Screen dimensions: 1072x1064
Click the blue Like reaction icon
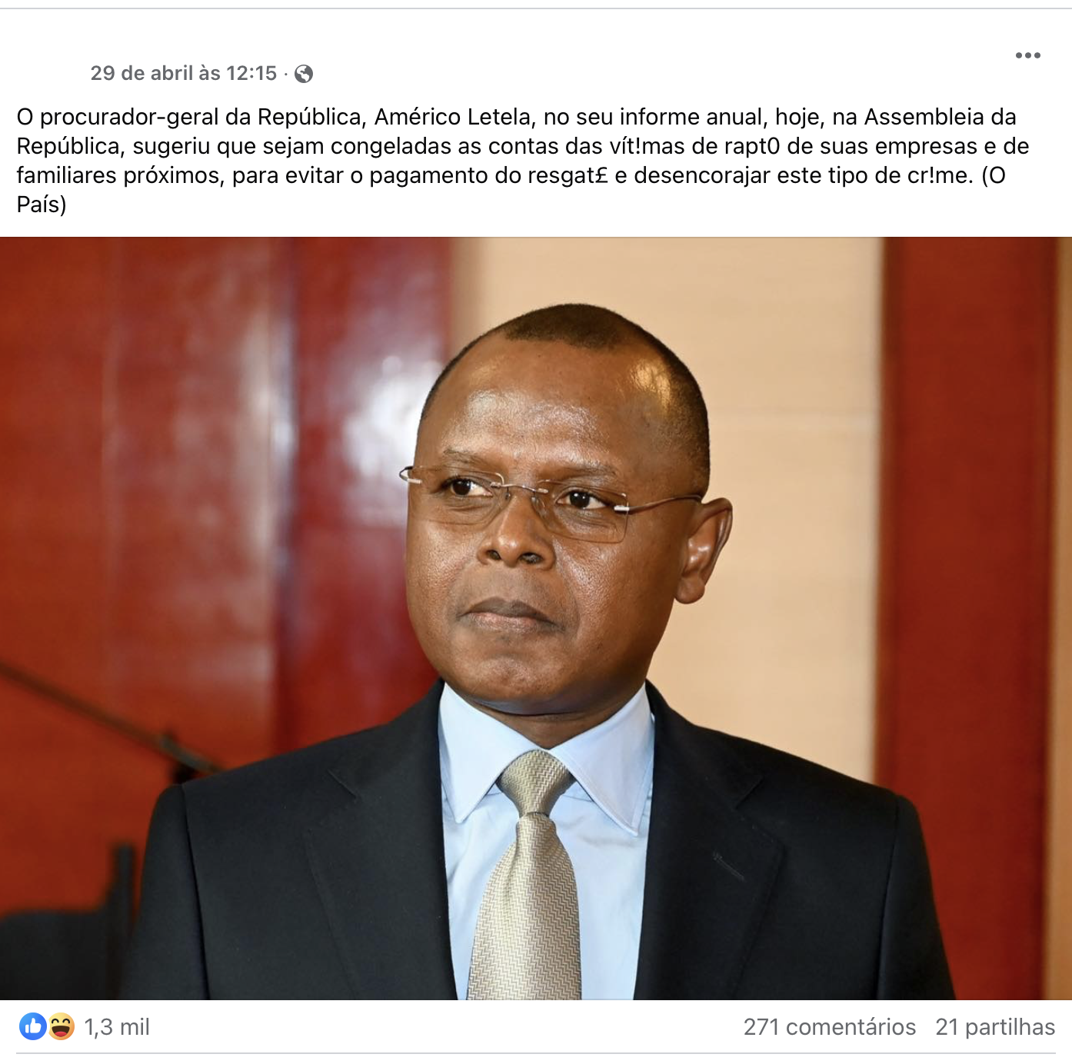click(x=33, y=1026)
